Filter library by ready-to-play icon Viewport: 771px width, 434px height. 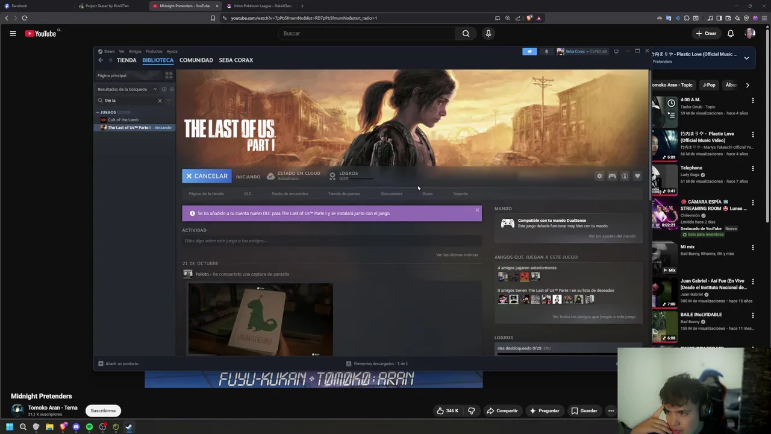(171, 89)
